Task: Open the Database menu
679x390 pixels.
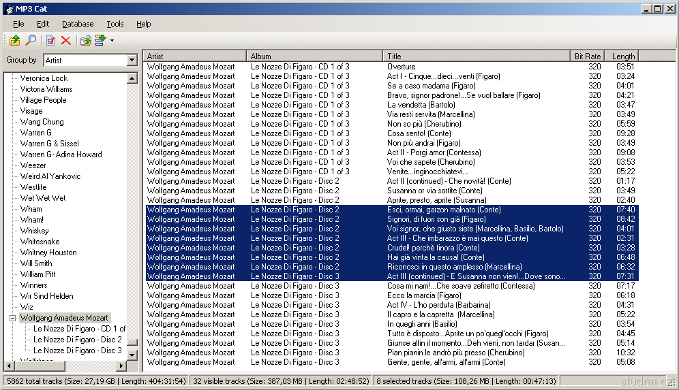Action: coord(78,24)
